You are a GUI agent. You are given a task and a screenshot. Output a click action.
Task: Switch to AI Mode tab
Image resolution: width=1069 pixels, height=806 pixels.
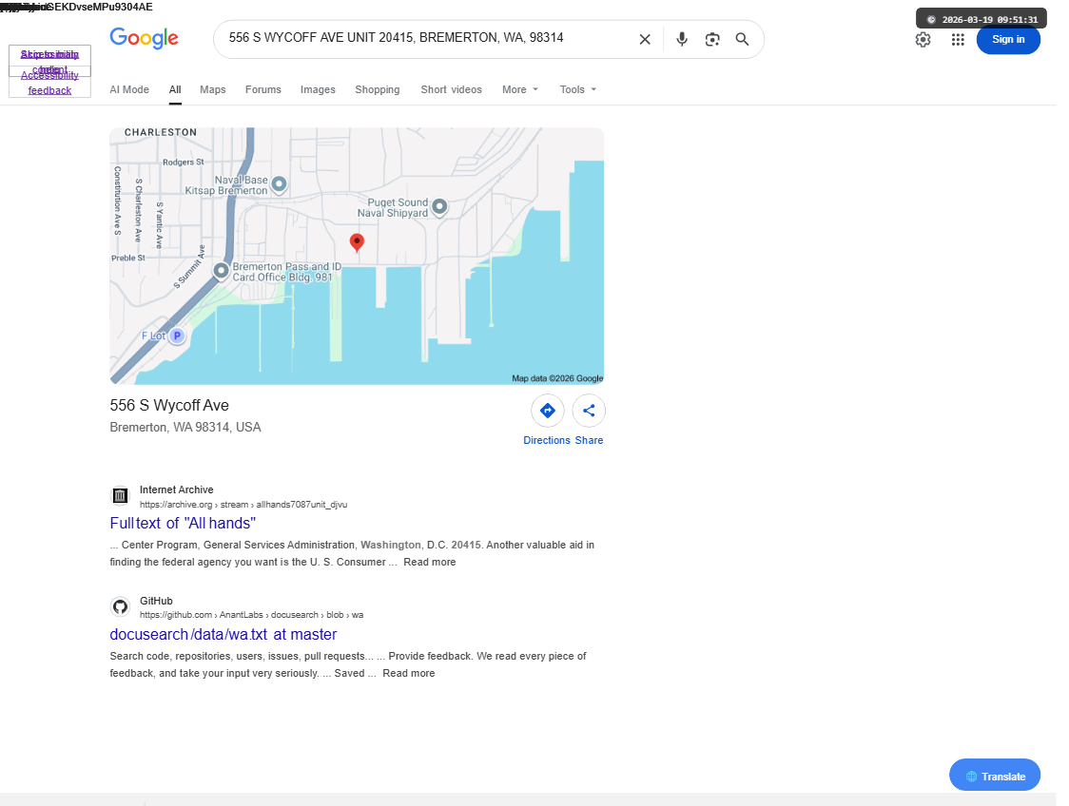(x=129, y=89)
